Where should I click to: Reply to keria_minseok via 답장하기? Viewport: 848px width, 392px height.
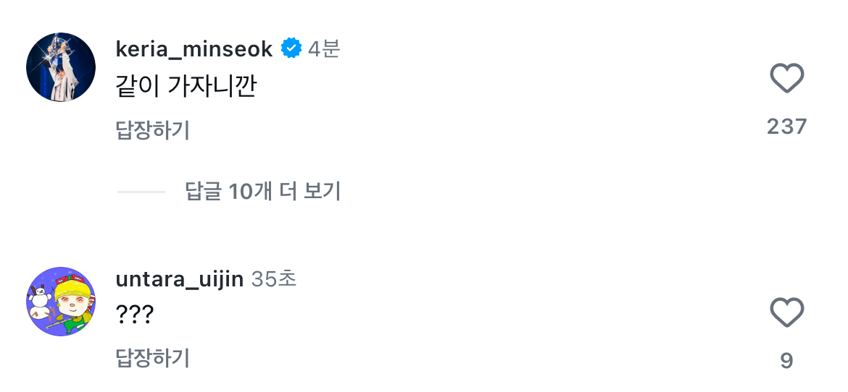152,130
